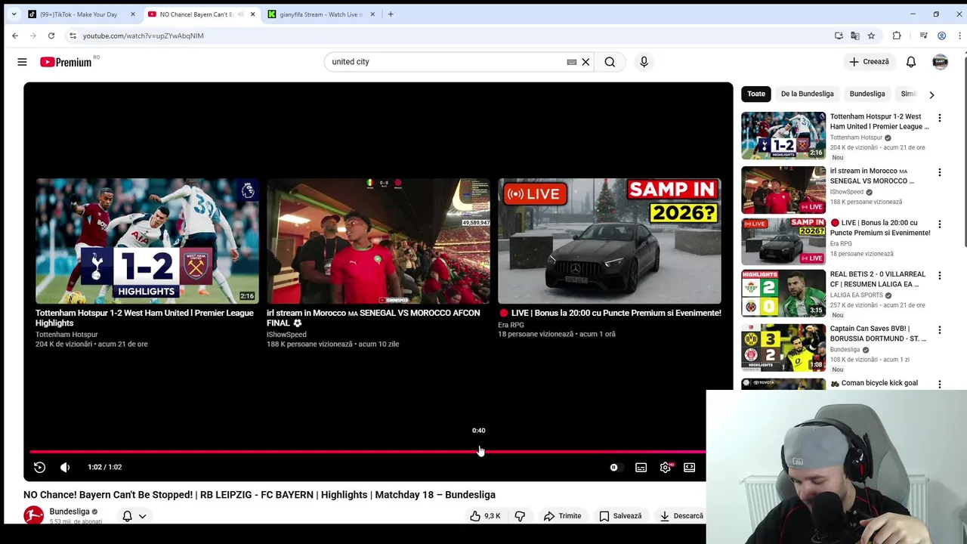View site information icon in the address bar
The image size is (967, 544).
pyautogui.click(x=73, y=36)
